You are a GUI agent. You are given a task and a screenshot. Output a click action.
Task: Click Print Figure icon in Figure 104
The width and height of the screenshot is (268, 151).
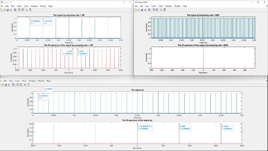point(10,10)
